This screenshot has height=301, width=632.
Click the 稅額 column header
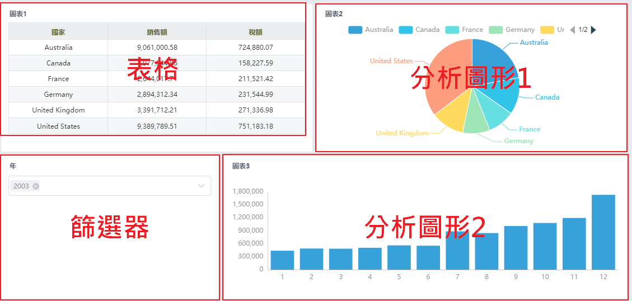[255, 32]
